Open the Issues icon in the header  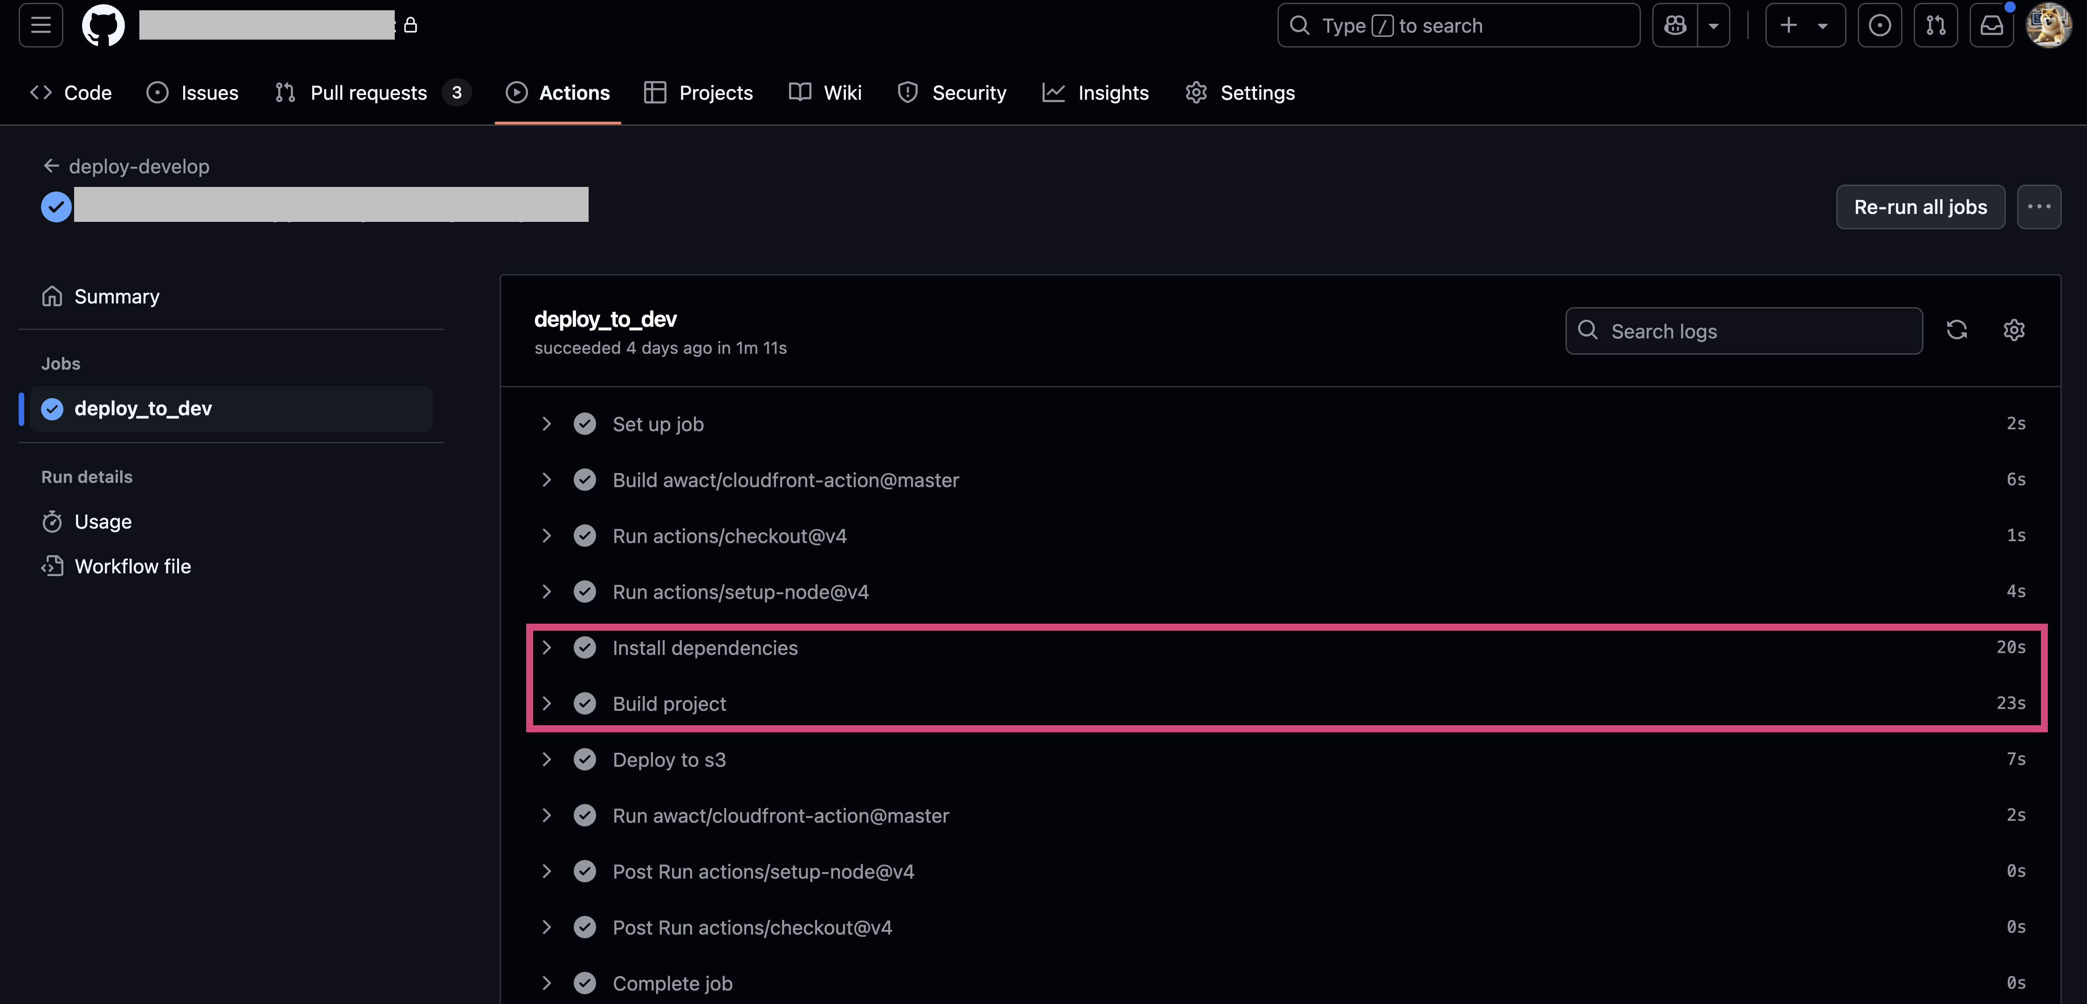[1880, 25]
